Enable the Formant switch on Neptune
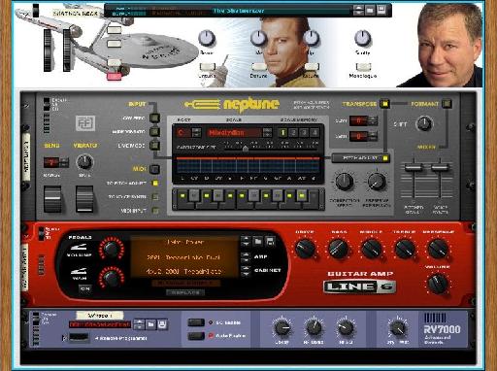Screen dimensions: 497x371 click(x=447, y=104)
